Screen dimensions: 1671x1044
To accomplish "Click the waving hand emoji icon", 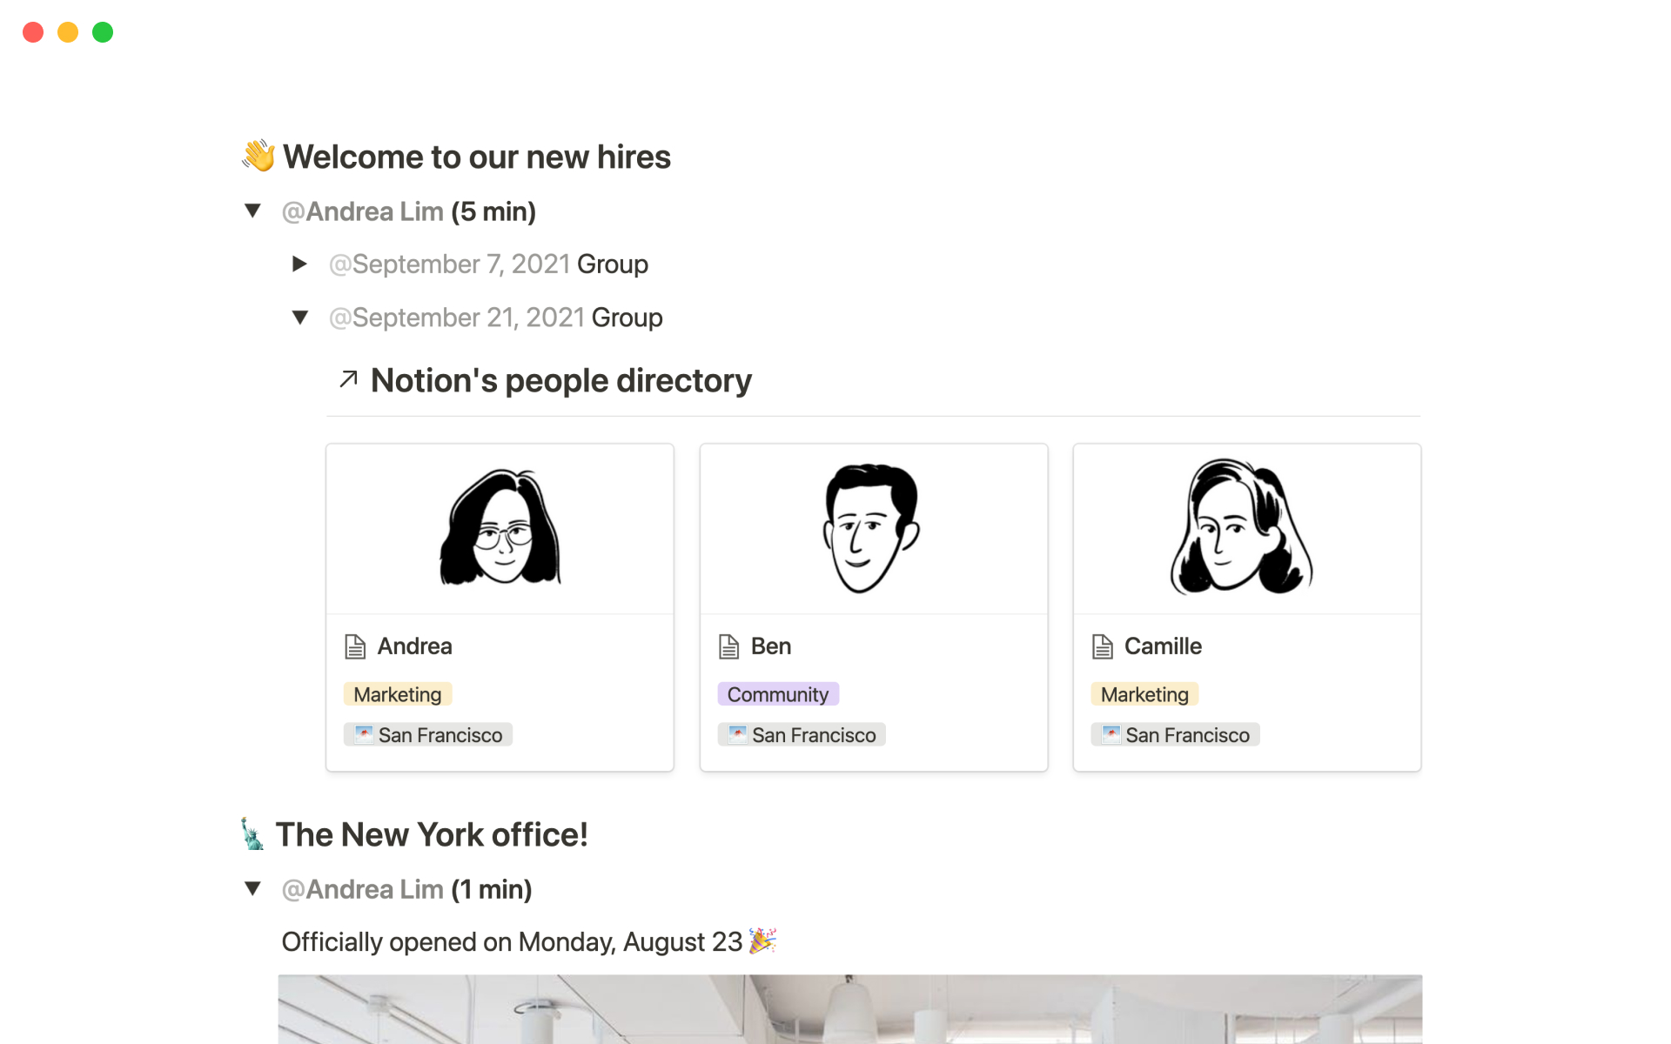I will tap(258, 157).
